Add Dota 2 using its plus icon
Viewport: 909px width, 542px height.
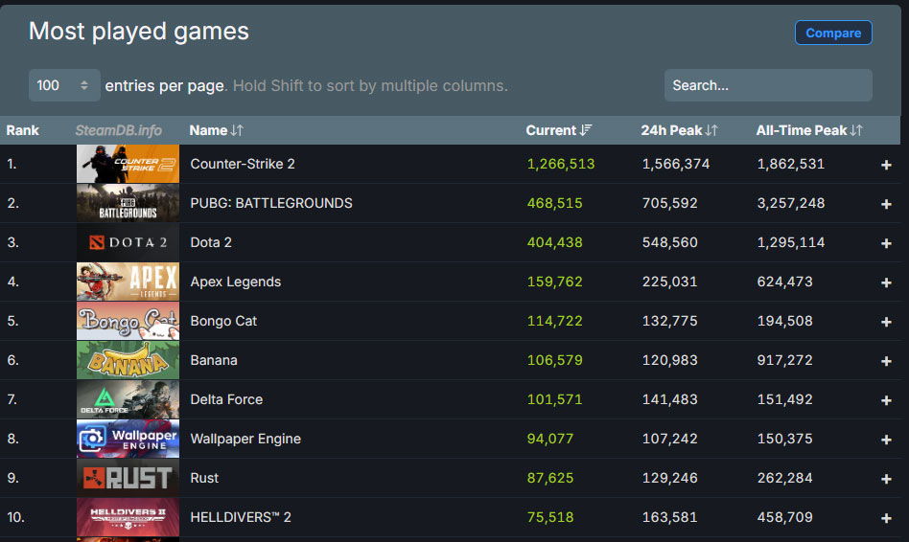(x=886, y=243)
